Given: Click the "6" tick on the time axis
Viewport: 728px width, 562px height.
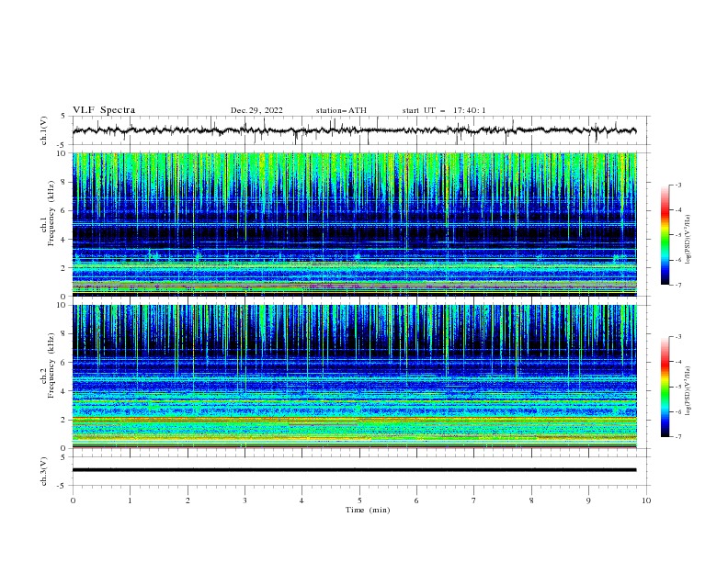Looking at the screenshot, I should pos(416,500).
